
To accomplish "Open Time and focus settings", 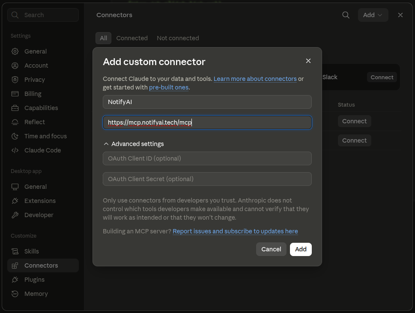I will pos(43,136).
